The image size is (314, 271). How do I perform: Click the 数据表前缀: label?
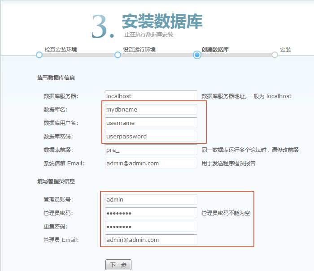pyautogui.click(x=58, y=150)
